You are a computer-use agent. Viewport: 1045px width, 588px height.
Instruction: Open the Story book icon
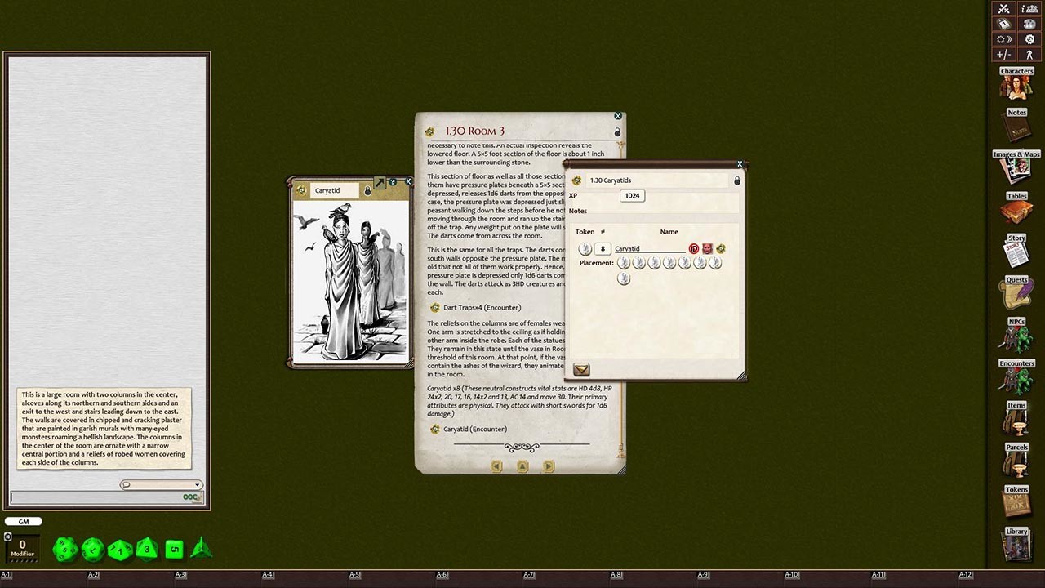[x=1016, y=252]
